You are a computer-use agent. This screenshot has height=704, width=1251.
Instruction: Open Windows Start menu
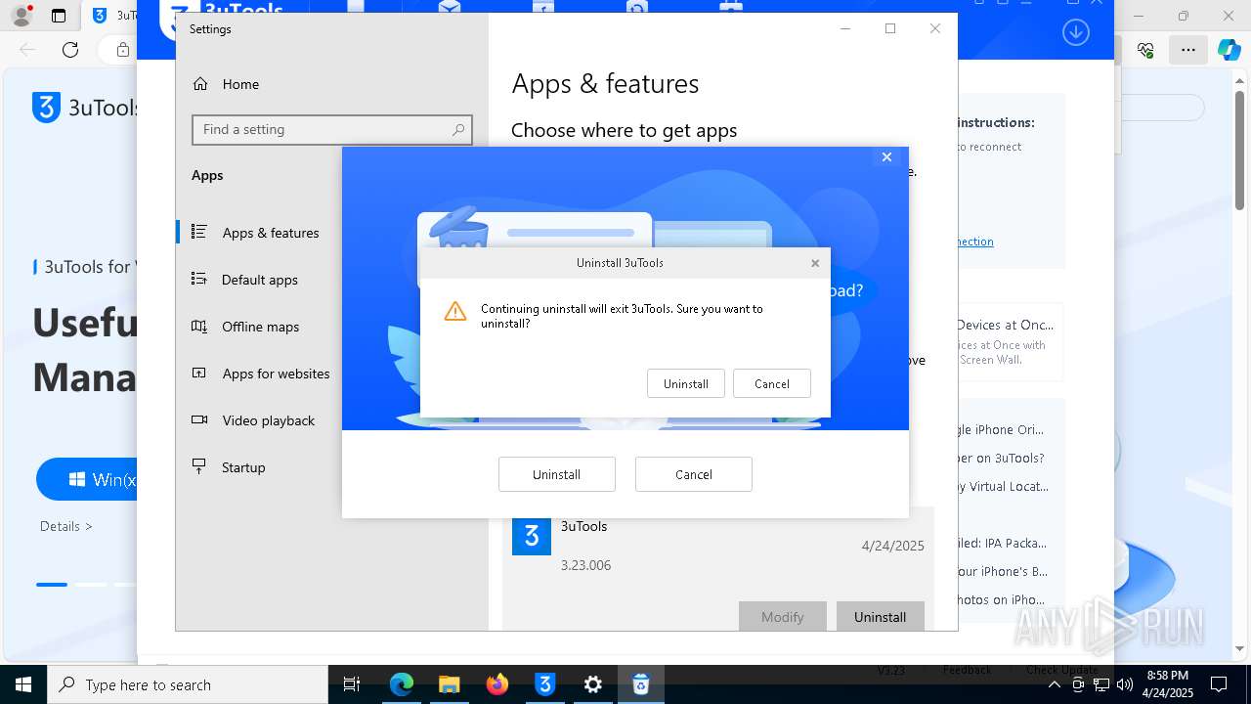point(23,684)
